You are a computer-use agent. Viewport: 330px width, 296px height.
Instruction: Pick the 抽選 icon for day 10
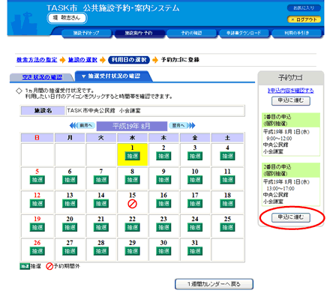point(195,180)
